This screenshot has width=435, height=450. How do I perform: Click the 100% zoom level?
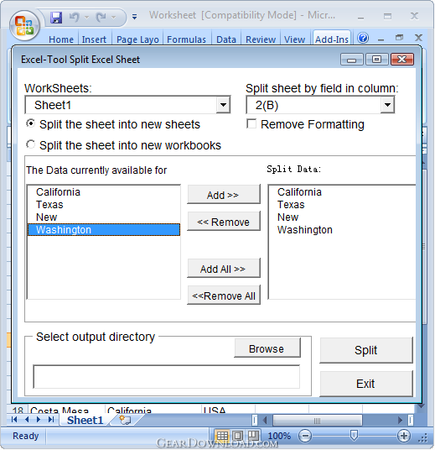(279, 436)
